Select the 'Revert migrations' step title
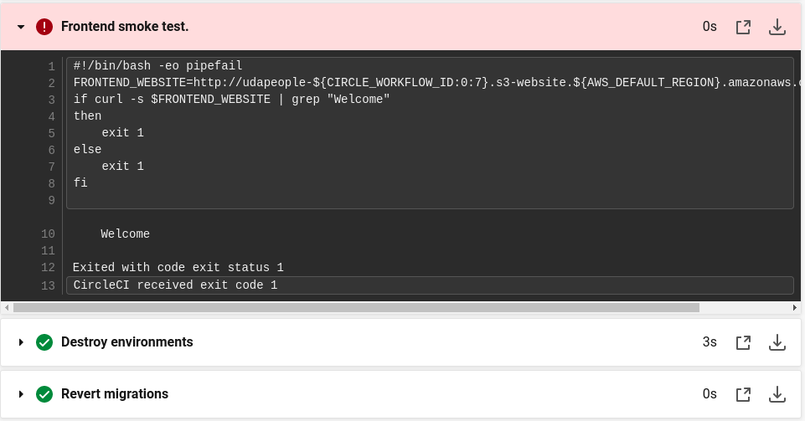This screenshot has height=421, width=805. (x=115, y=394)
